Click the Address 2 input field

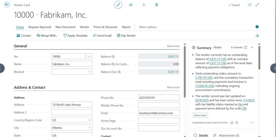72,112
